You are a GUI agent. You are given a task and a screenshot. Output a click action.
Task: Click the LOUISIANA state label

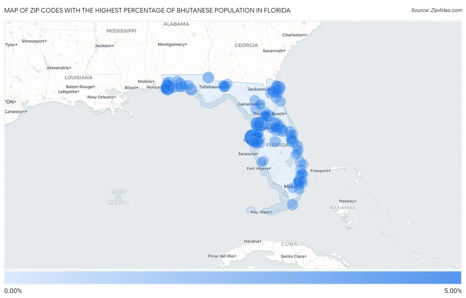79,78
